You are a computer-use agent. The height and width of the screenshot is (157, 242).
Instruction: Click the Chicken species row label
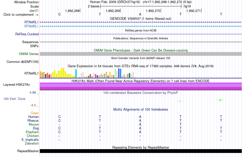[x=33, y=136]
